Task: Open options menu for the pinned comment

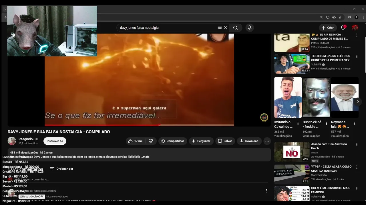Action: [266, 191]
